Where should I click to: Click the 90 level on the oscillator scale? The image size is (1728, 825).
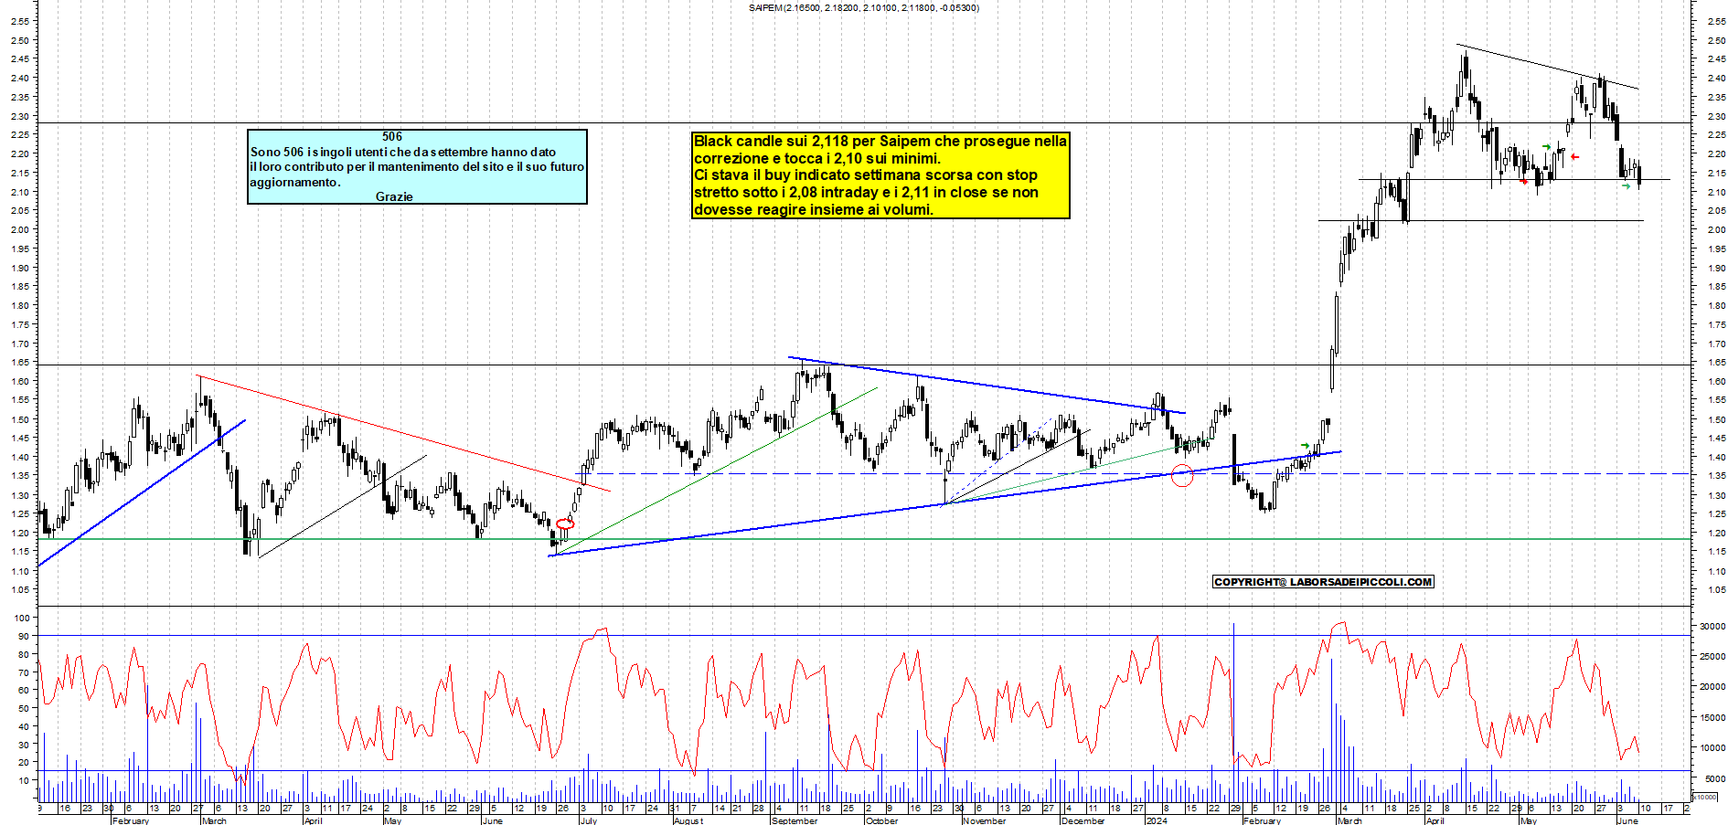coord(24,636)
